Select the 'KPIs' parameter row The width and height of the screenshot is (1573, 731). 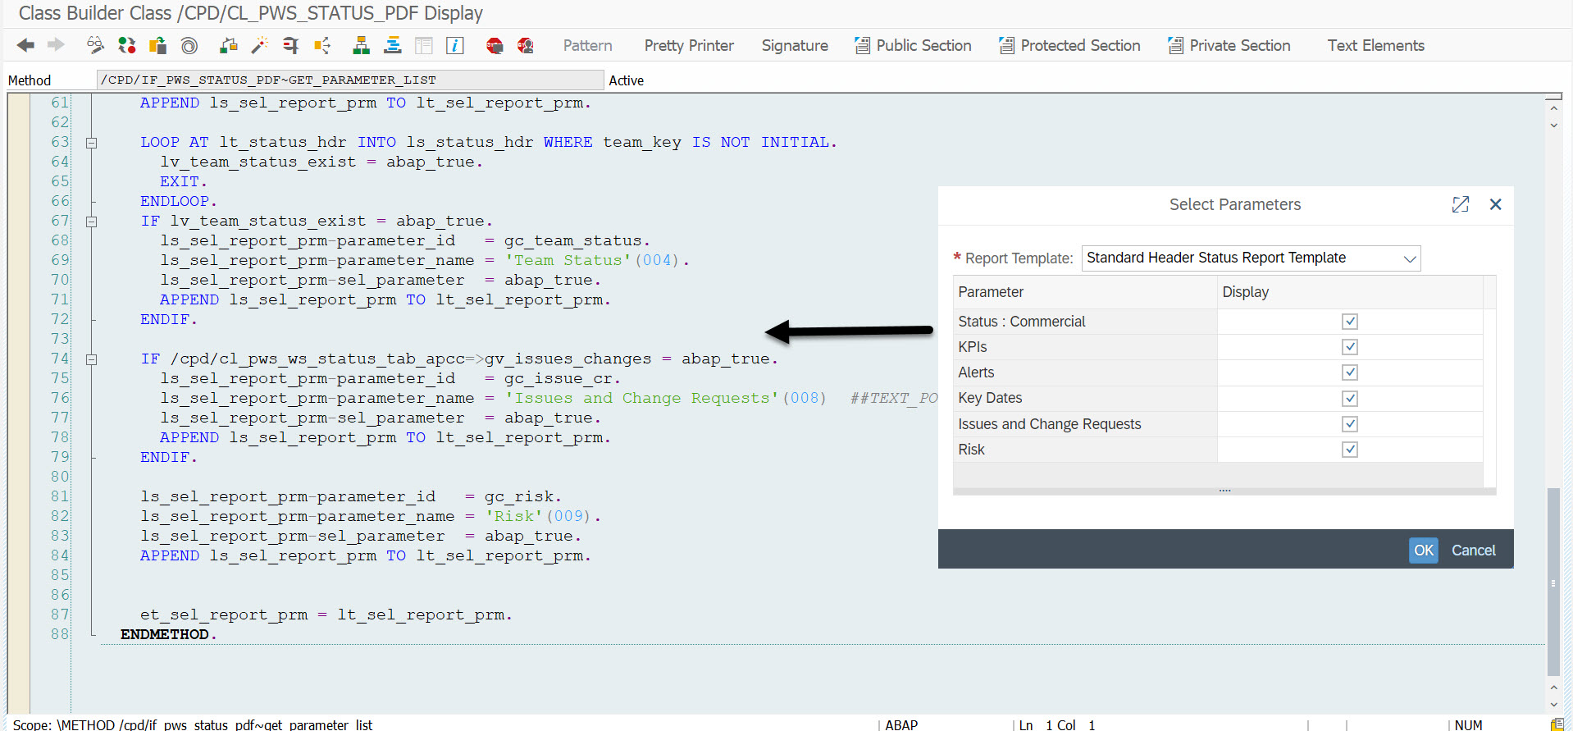click(1218, 347)
